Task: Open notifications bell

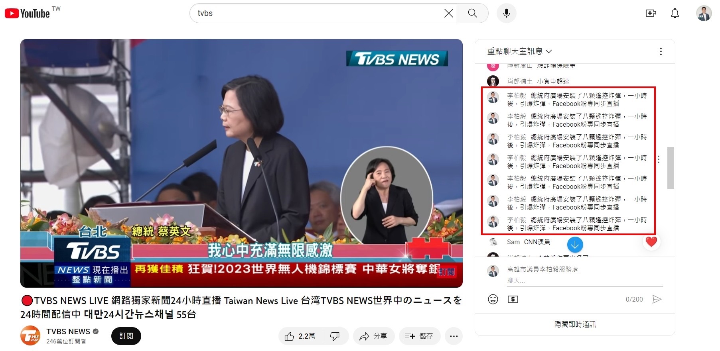Action: click(x=675, y=13)
